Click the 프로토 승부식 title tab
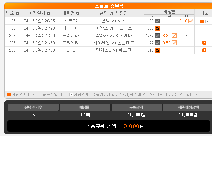 [x=109, y=6]
